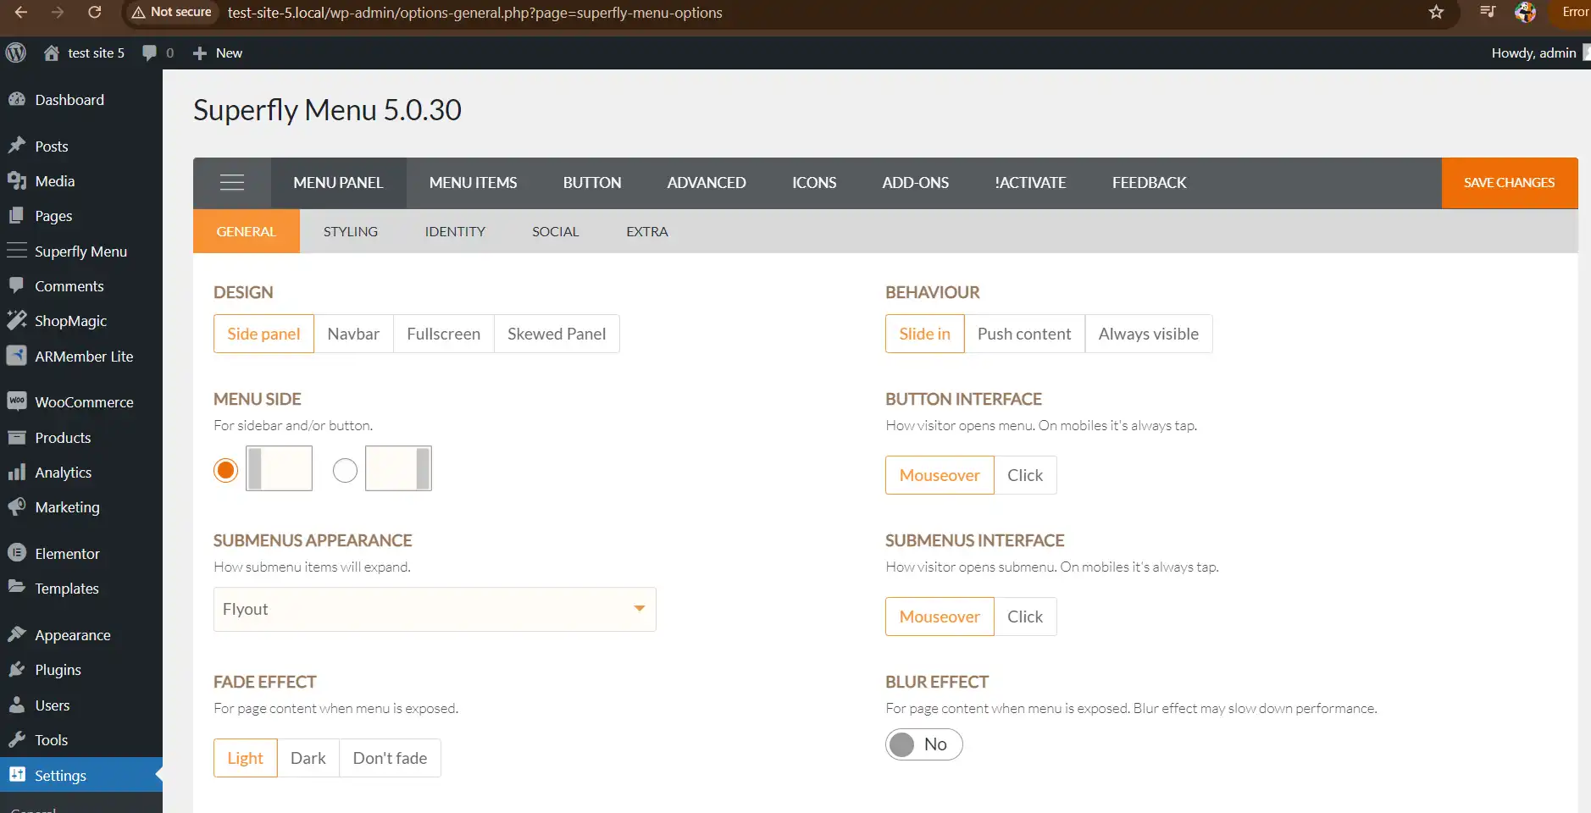Image resolution: width=1591 pixels, height=813 pixels.
Task: Select Slide in behaviour option
Action: 924,334
